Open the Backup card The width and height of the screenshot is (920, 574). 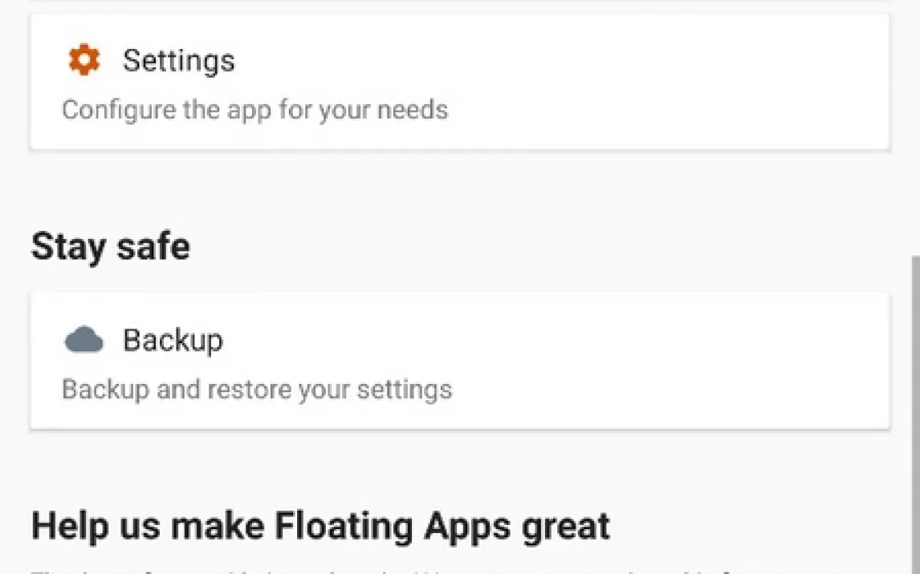459,361
